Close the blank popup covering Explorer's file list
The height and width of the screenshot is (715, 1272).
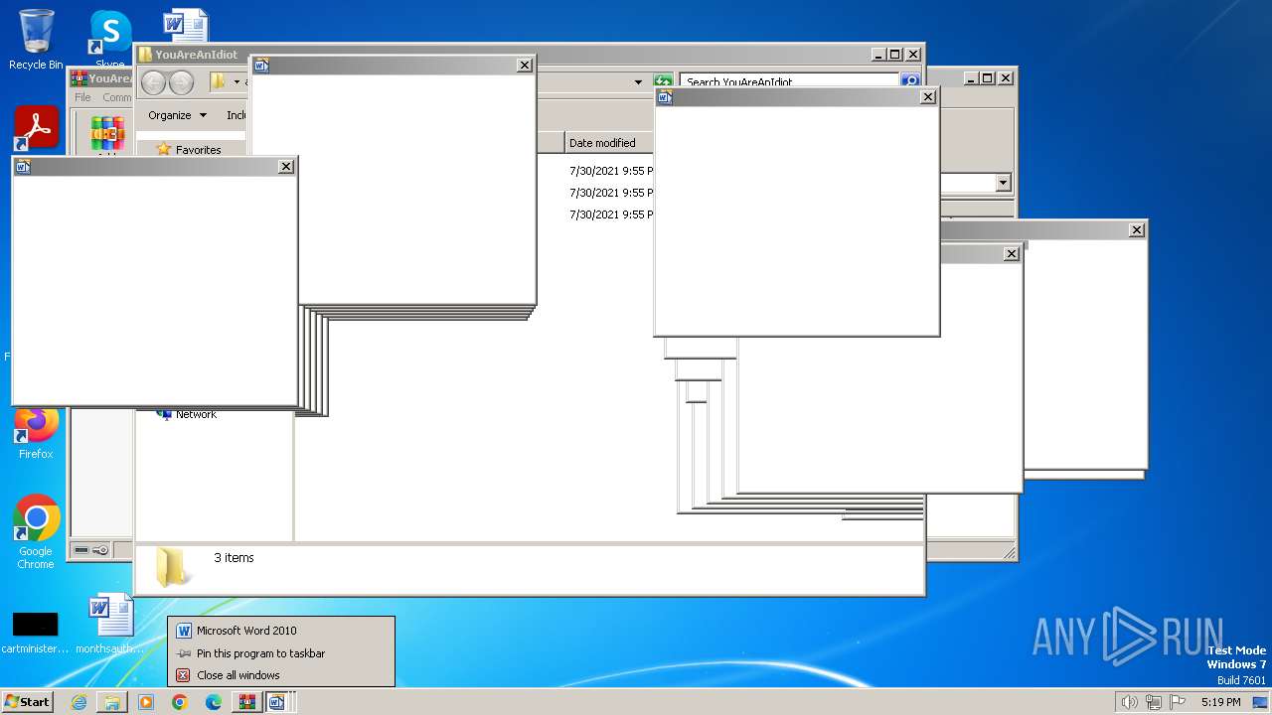click(525, 66)
